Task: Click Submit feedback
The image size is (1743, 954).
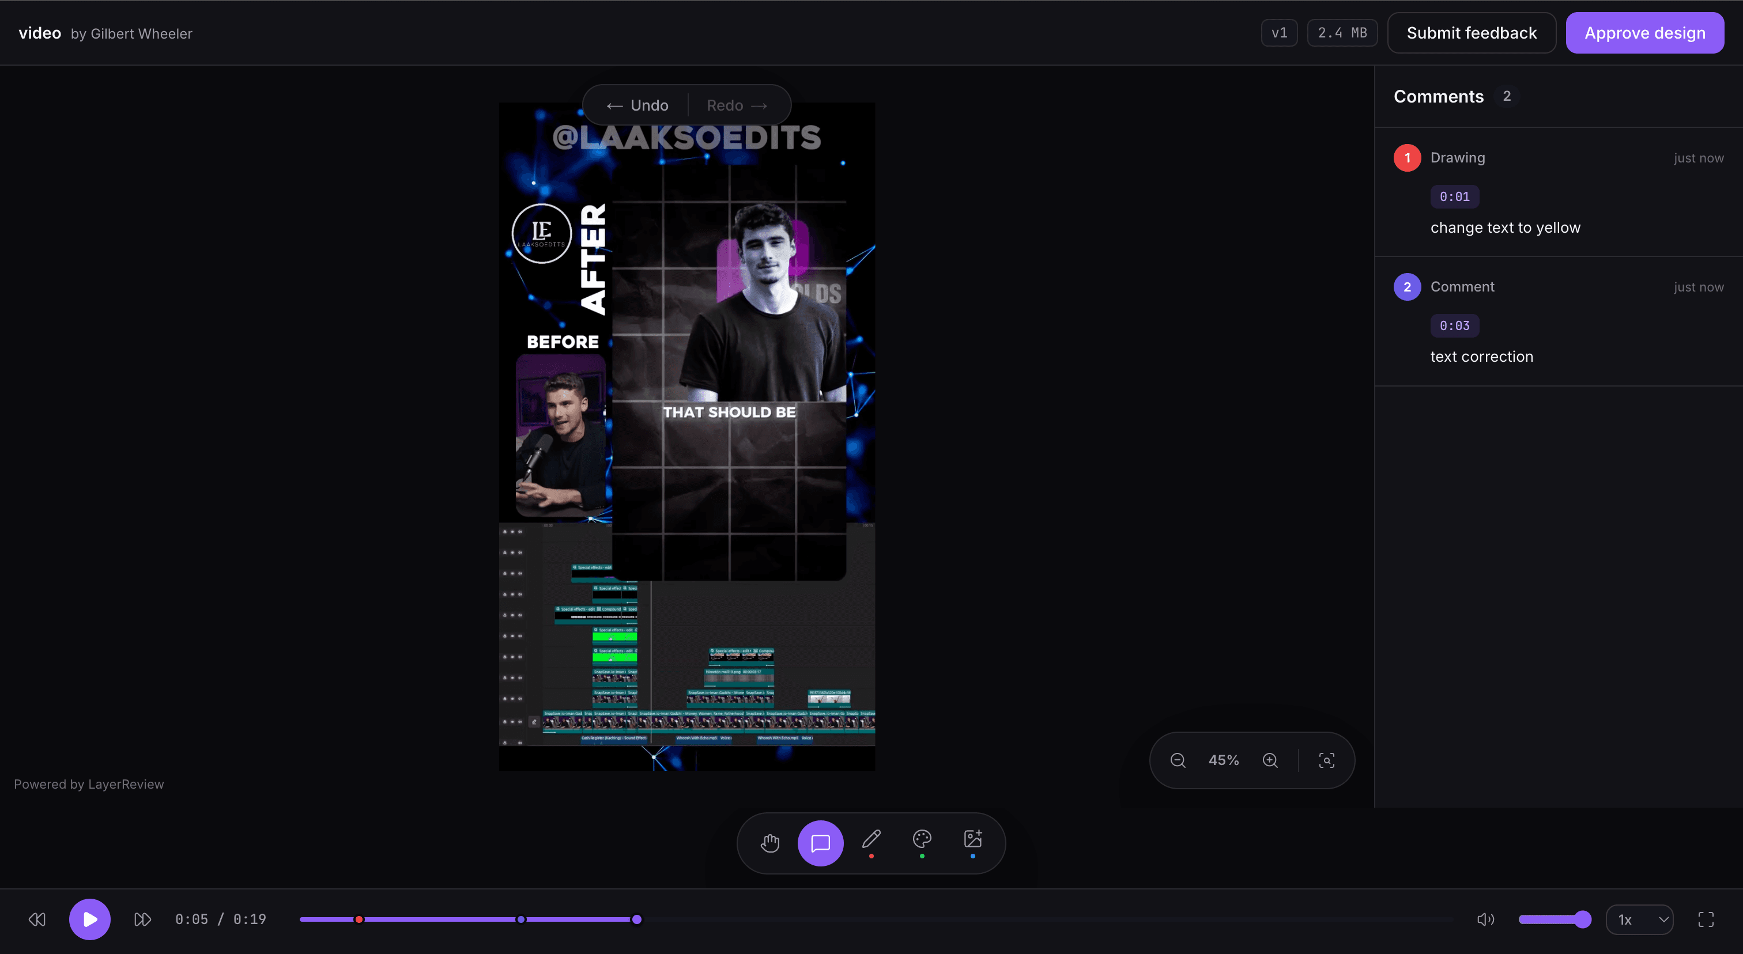Action: [1471, 32]
